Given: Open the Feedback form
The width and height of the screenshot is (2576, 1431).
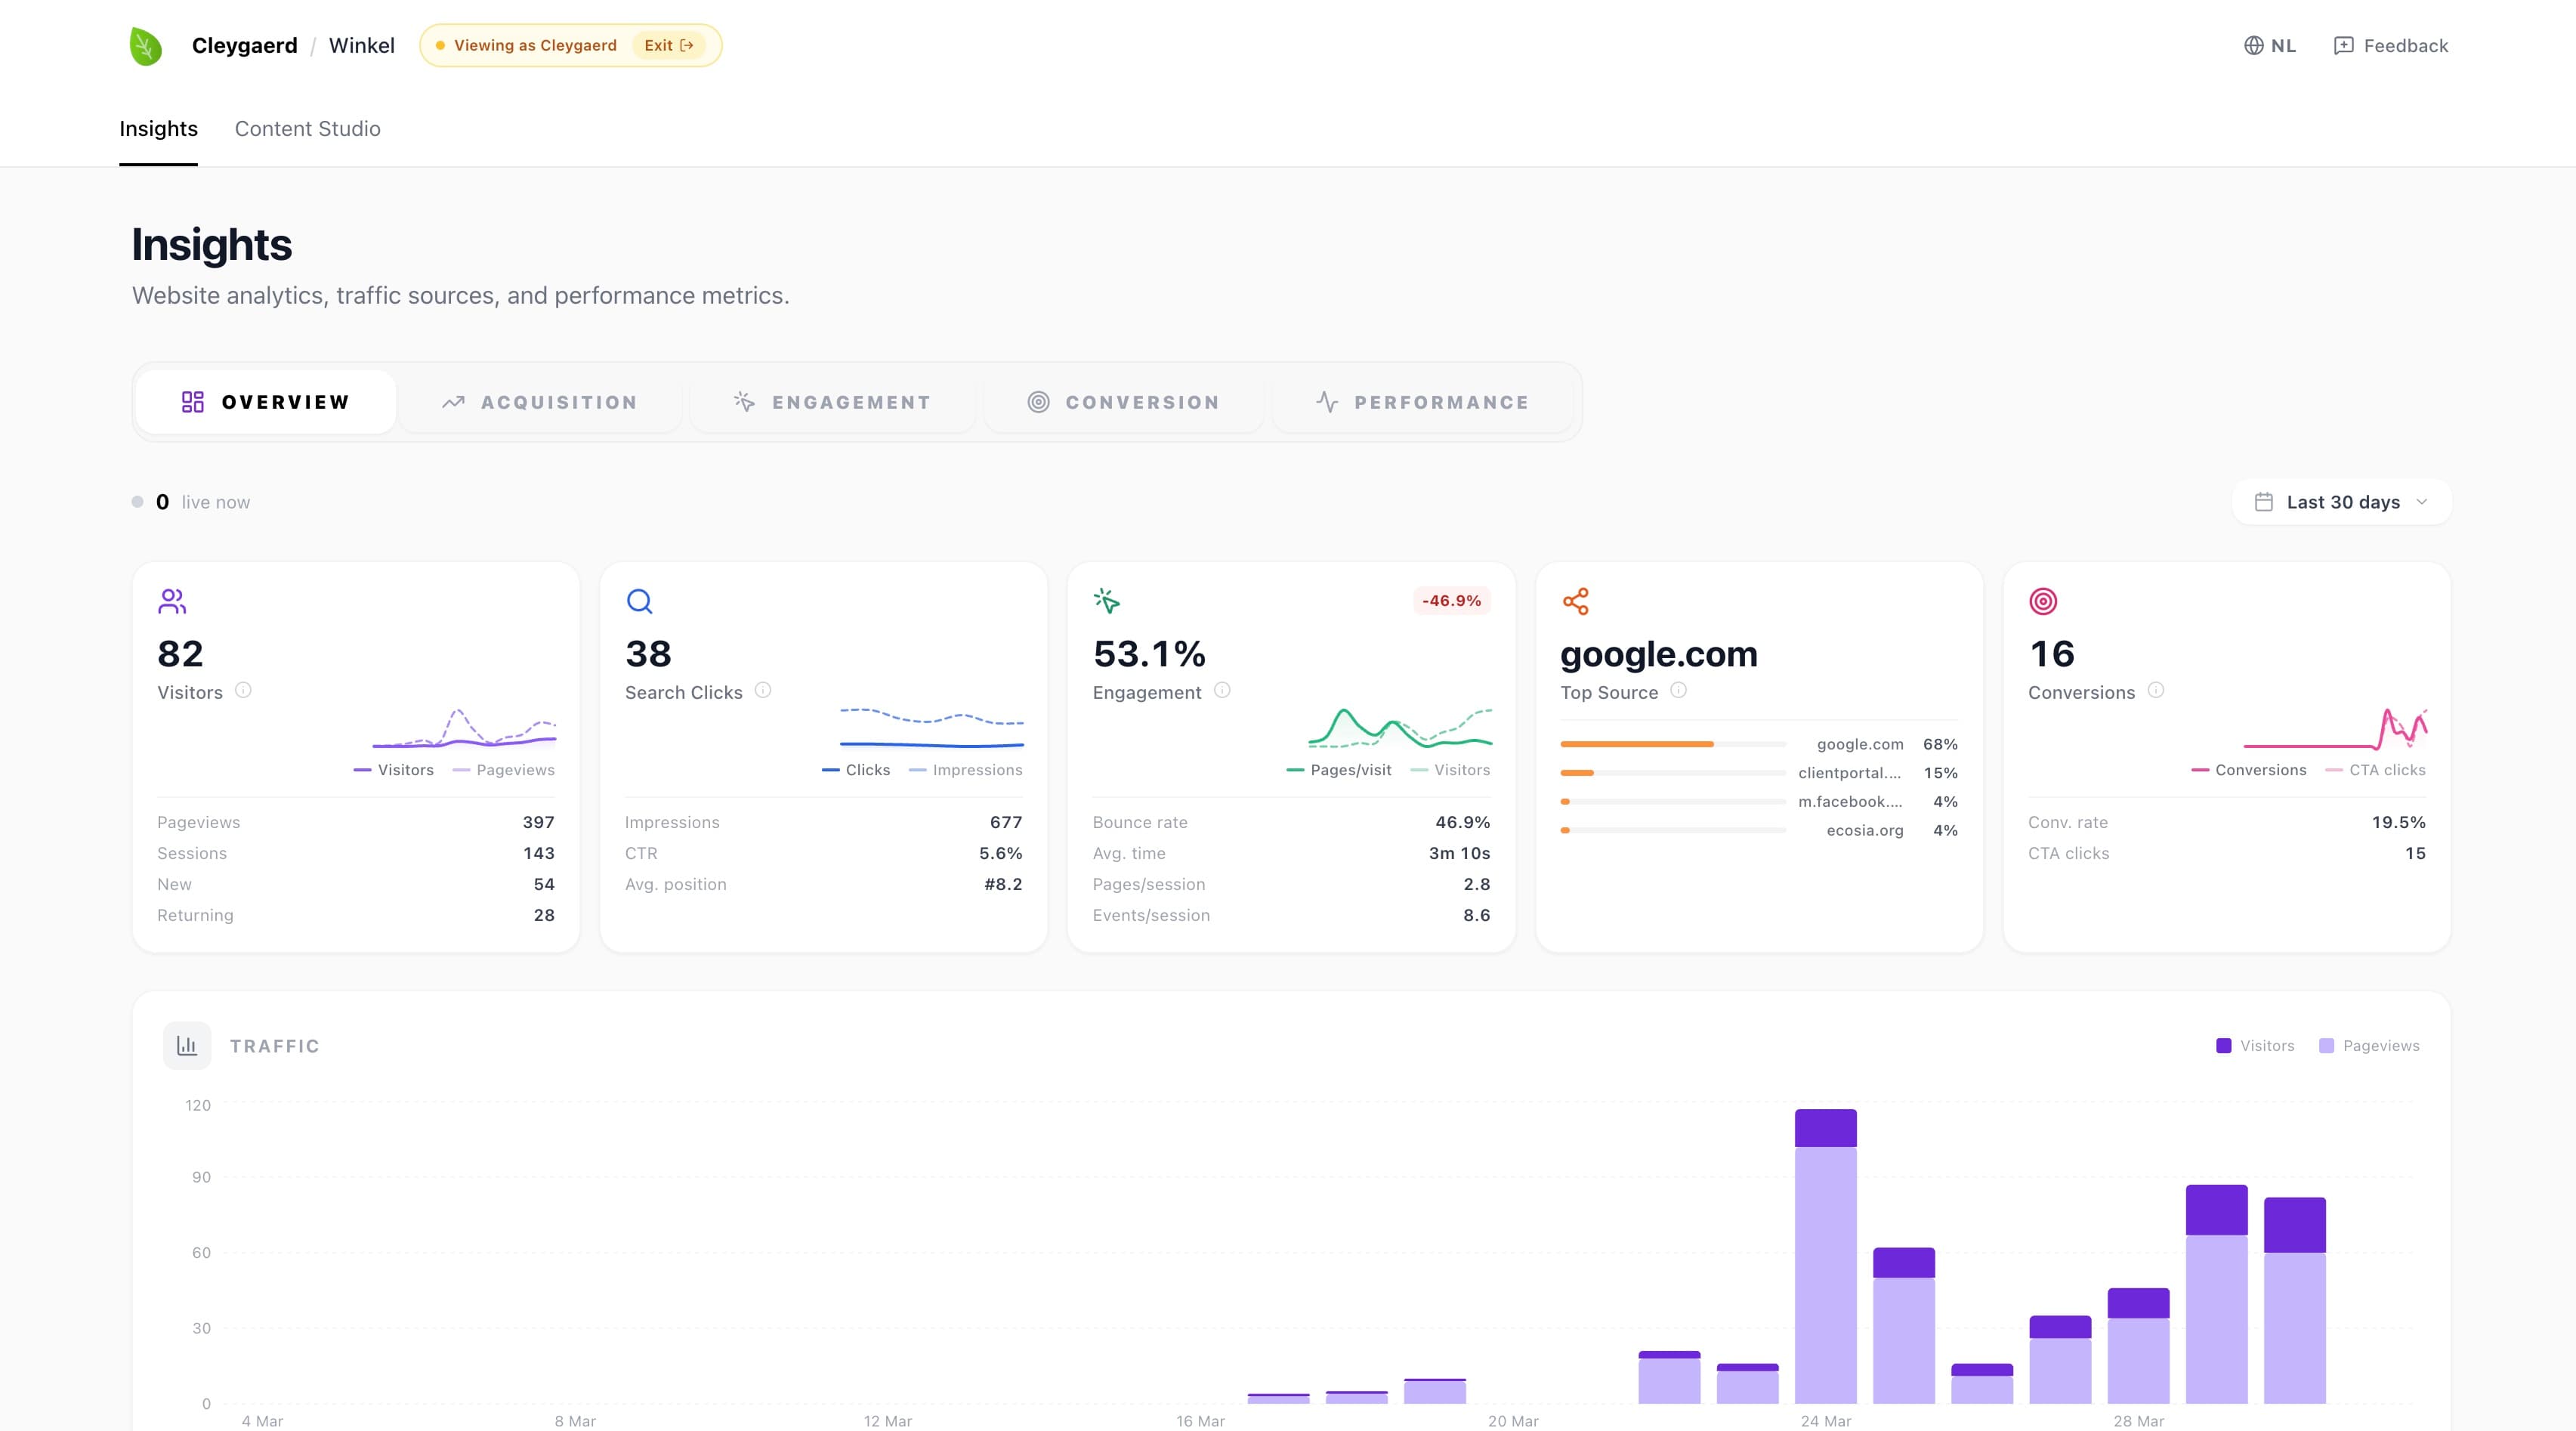Looking at the screenshot, I should tap(2390, 45).
